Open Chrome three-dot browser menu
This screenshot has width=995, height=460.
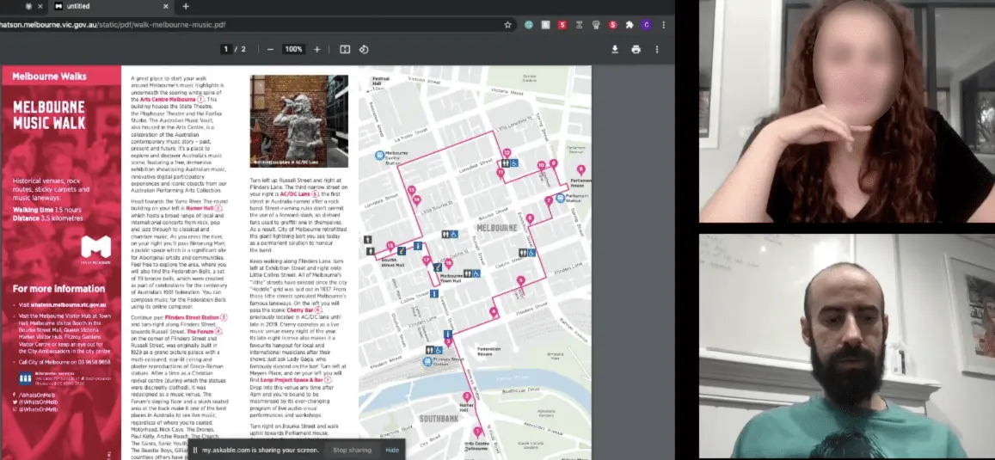661,25
